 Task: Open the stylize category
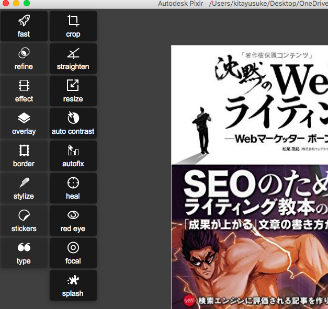24,188
